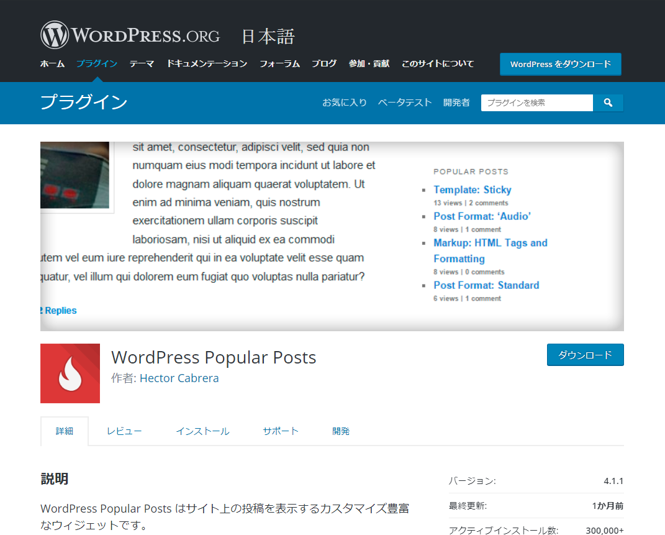Open the 参加・貢献 menu item
The image size is (665, 535).
click(x=369, y=63)
